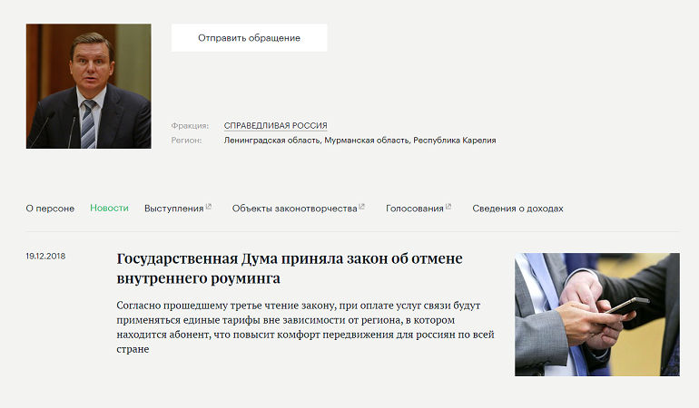Open the Сведения о доходах tab

[x=517, y=209]
